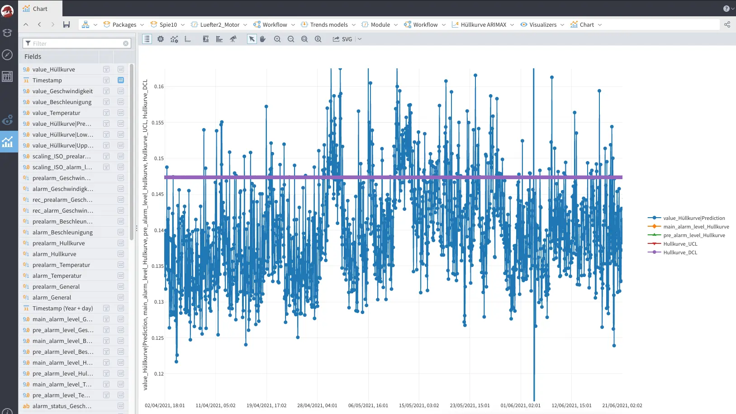Open the table grid sidebar icon

(7, 76)
